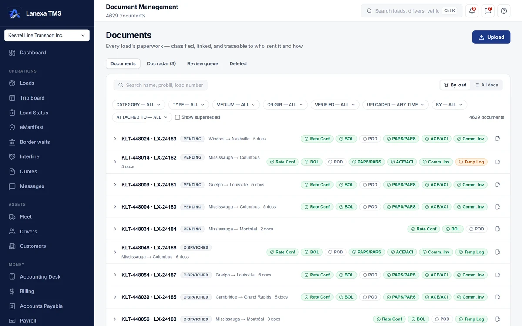Open the notifications bell icon
Screen dimensions: 522x326
tap(472, 11)
